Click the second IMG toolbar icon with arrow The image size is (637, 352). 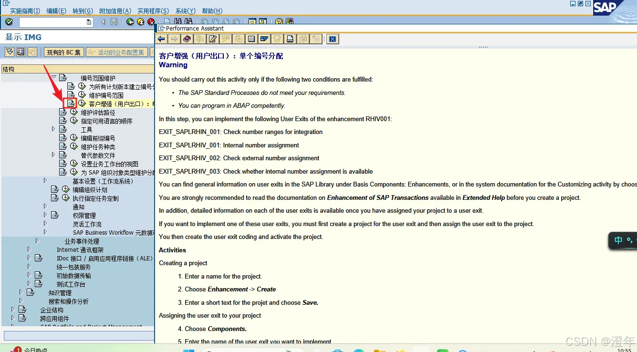click(x=21, y=52)
